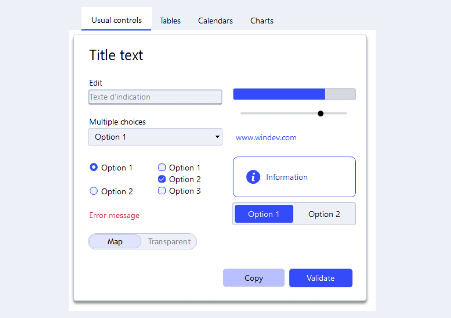Click the black slider handle
This screenshot has width=451, height=318.
[320, 114]
